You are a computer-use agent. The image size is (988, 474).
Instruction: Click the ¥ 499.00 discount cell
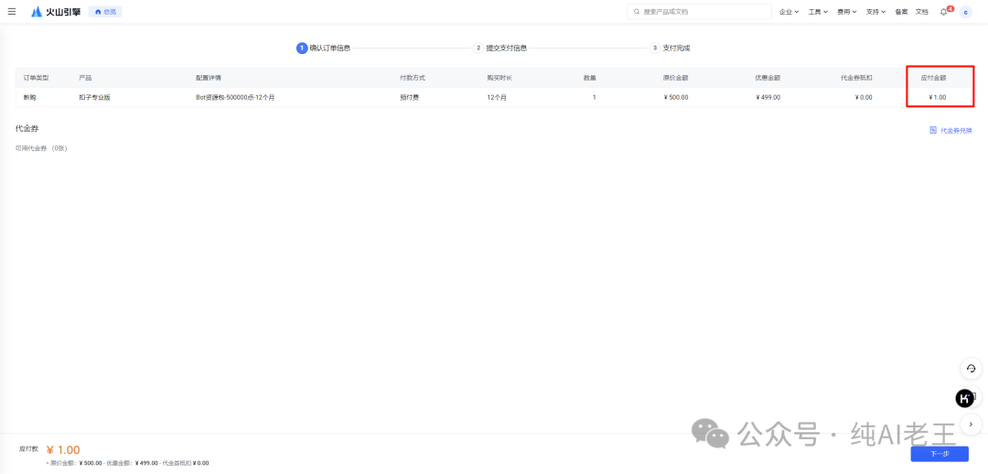point(768,98)
